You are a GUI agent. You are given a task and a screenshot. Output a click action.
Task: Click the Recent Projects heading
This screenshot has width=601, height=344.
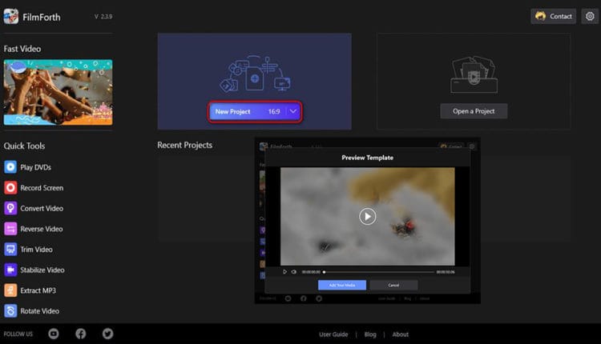[x=185, y=145]
